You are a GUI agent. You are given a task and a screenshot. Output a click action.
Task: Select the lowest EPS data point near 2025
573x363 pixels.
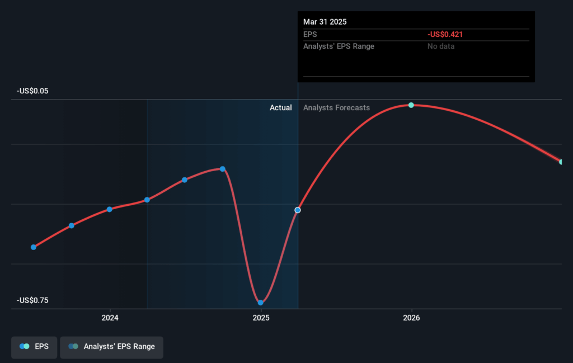pyautogui.click(x=260, y=302)
